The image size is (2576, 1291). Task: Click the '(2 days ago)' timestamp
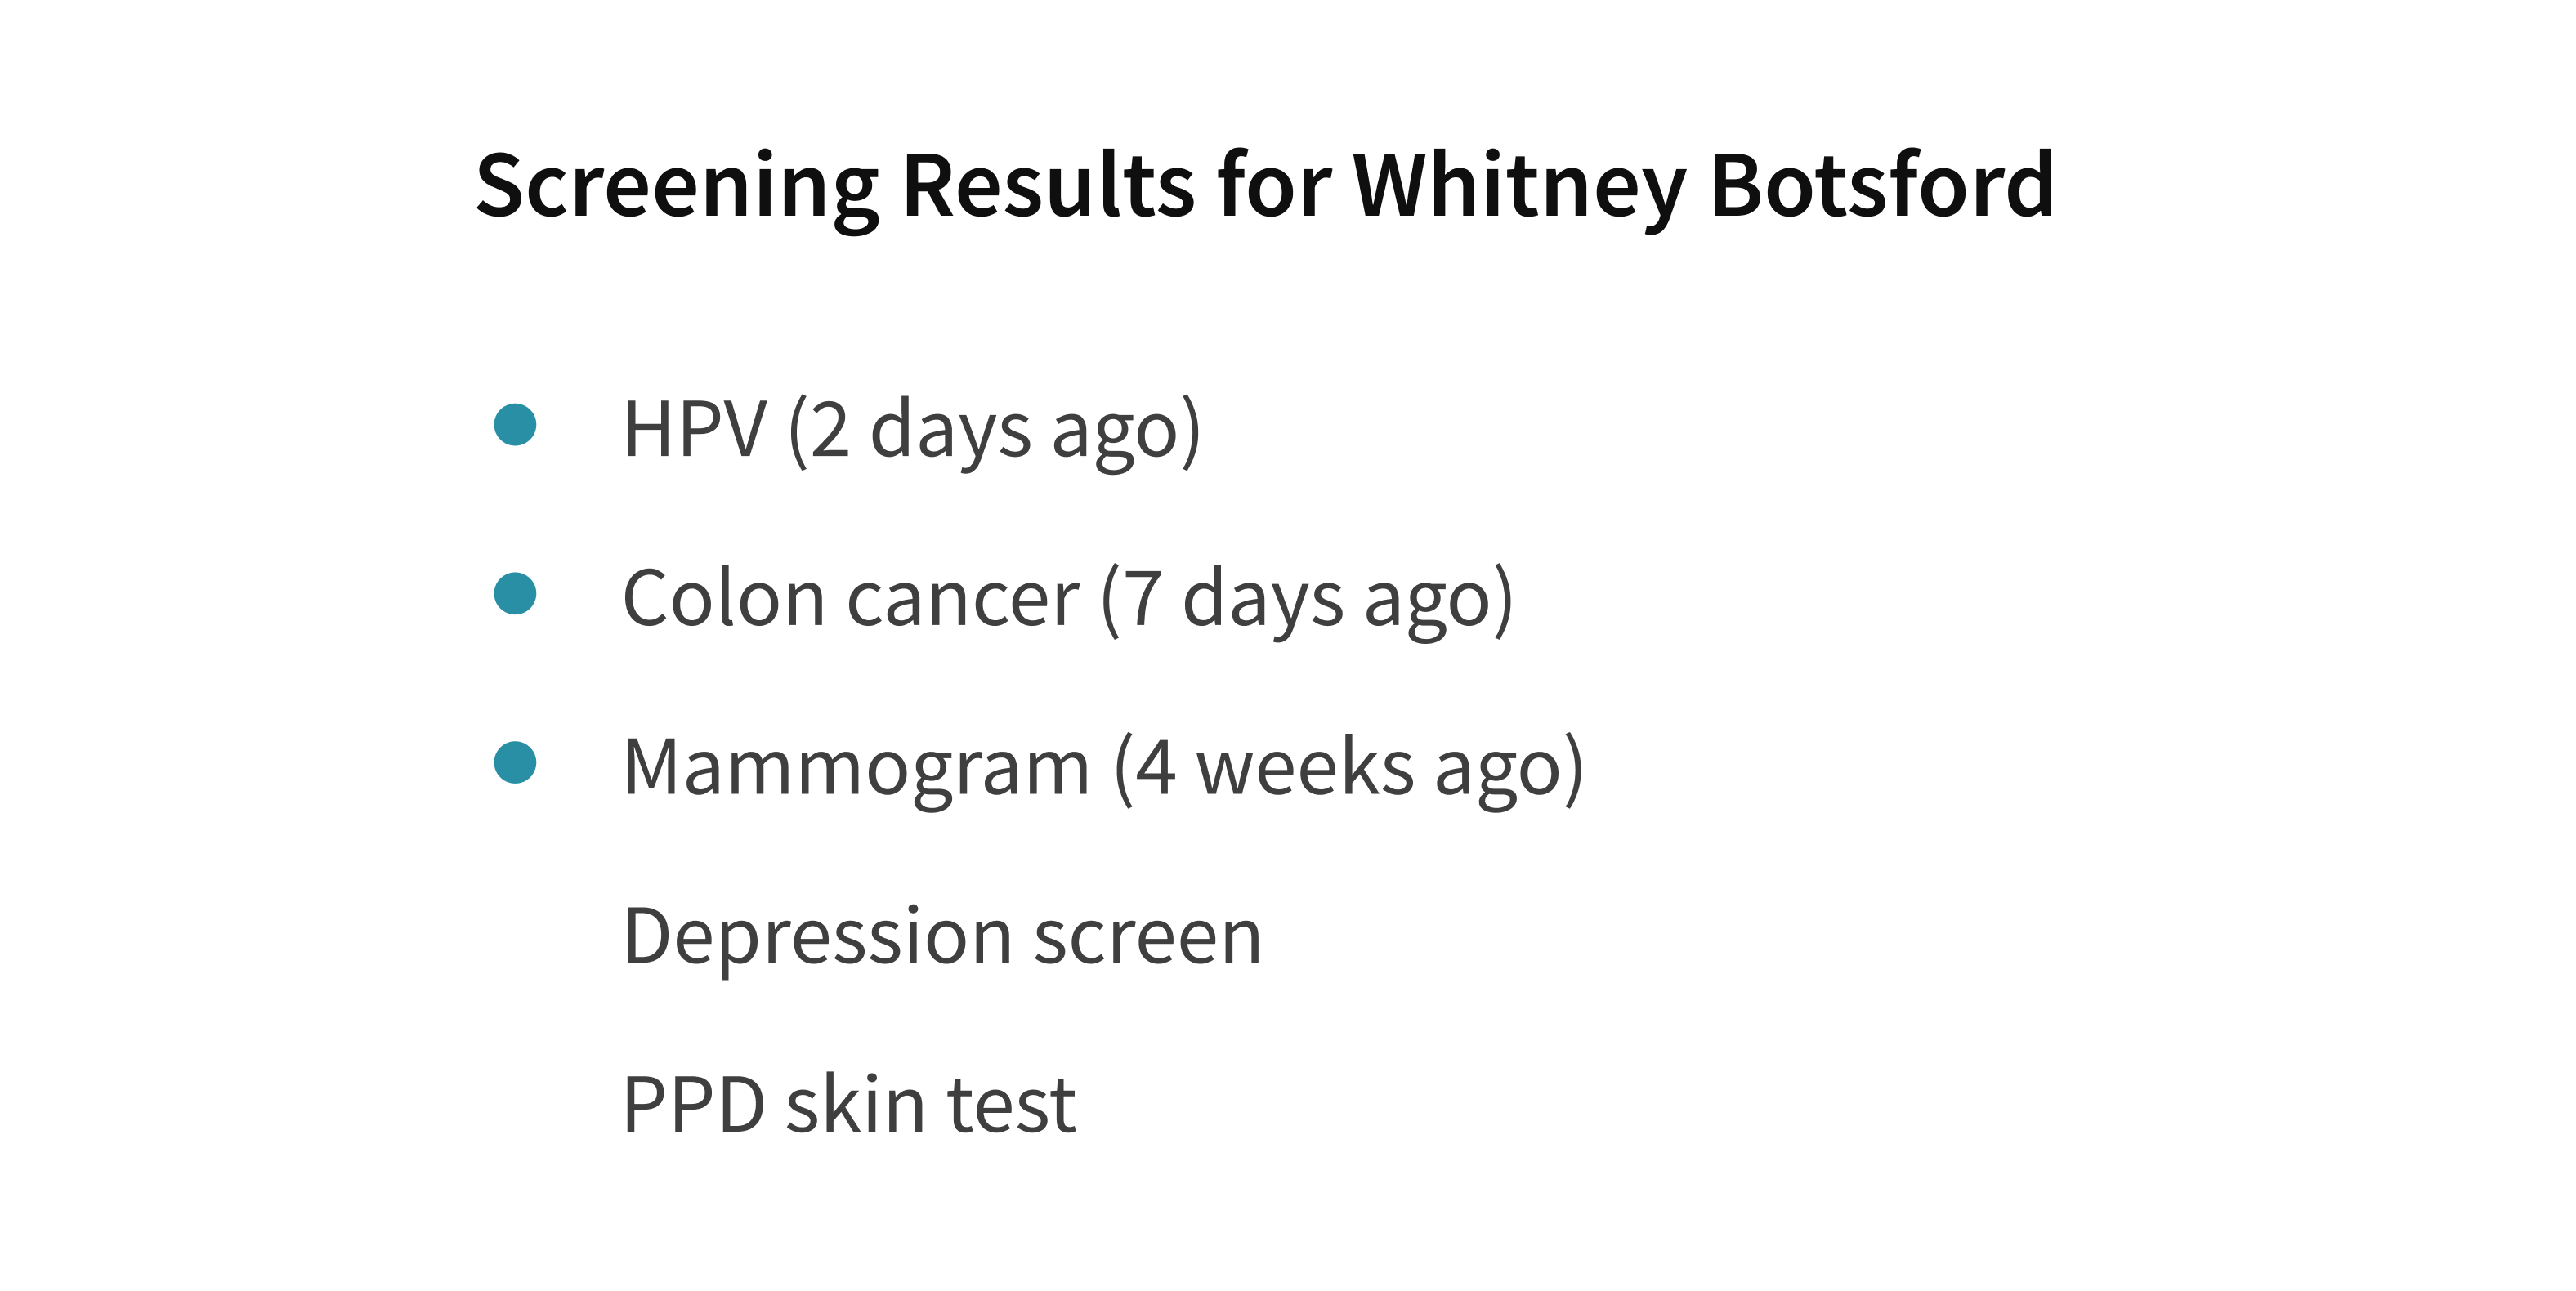pyautogui.click(x=994, y=431)
